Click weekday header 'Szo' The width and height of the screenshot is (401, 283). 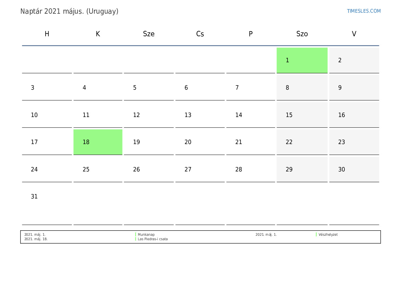click(x=302, y=34)
